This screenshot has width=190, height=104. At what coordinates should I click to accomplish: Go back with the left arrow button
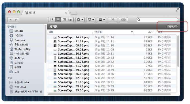point(10,20)
